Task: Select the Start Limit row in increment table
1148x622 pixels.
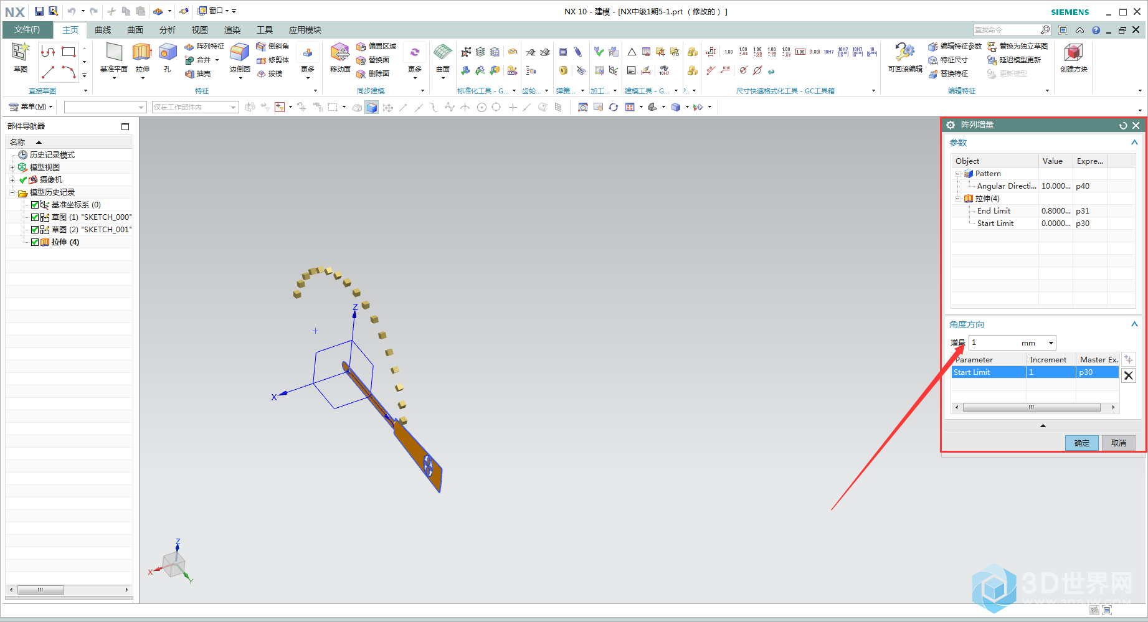Action: 1035,372
